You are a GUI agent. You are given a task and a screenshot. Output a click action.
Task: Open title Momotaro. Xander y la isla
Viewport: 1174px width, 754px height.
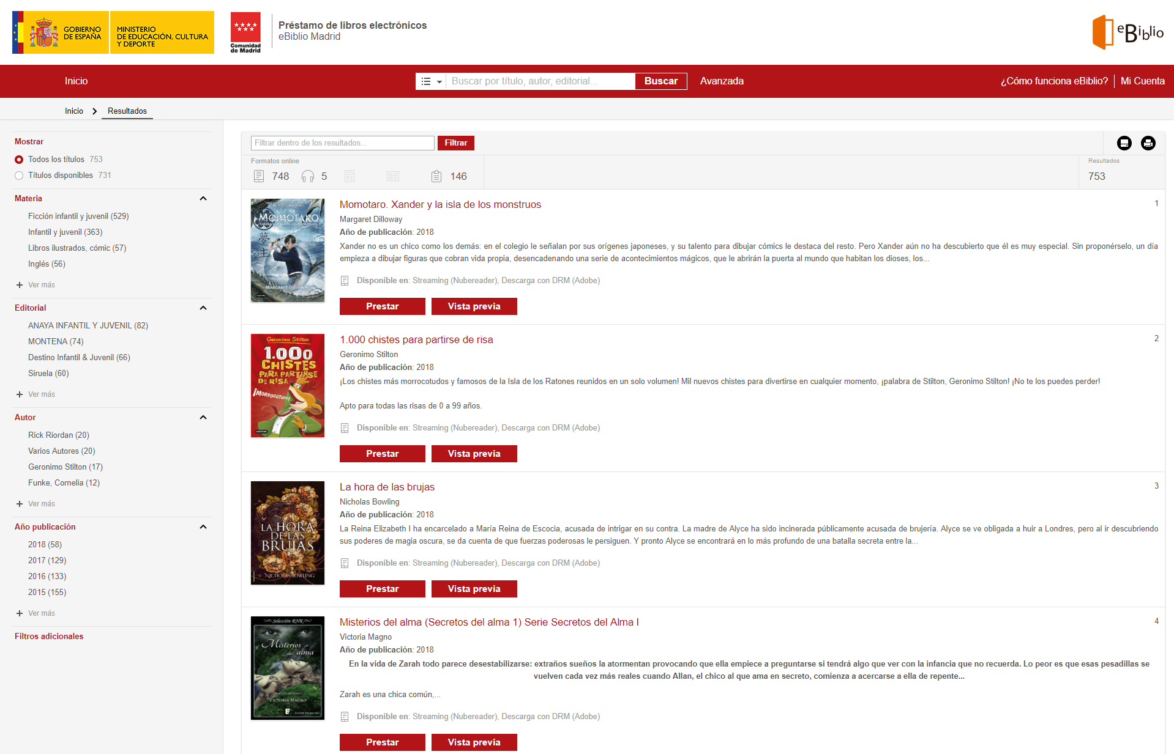[440, 204]
